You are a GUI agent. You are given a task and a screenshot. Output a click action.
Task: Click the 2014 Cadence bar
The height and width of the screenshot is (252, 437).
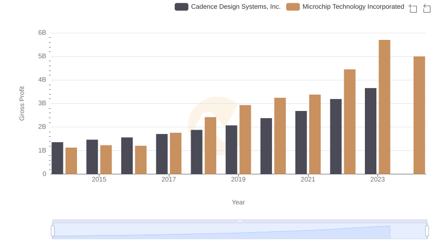pos(57,158)
